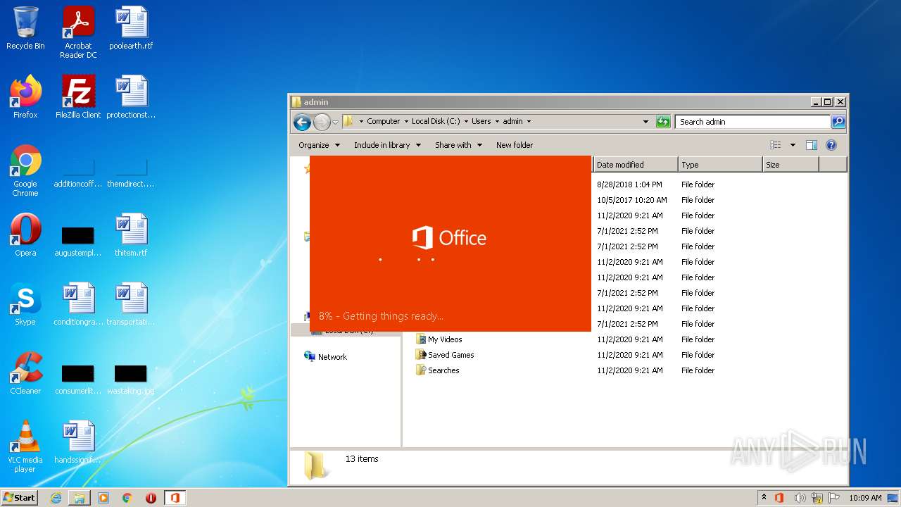Select the wastaking.jpg desktop file
Viewport: 901px width, 507px height.
pyautogui.click(x=131, y=379)
